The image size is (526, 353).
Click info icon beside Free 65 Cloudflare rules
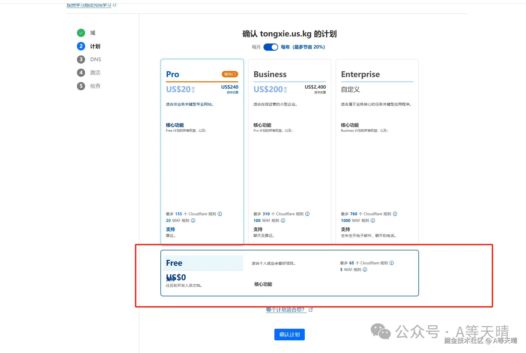tap(392, 263)
